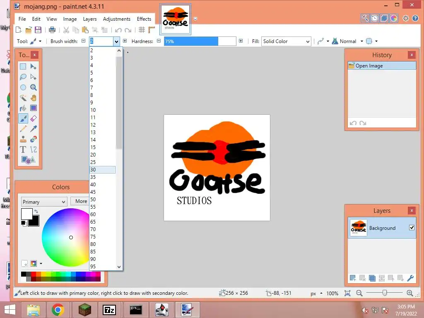Open the File menu
The image size is (424, 318).
pyautogui.click(x=22, y=19)
